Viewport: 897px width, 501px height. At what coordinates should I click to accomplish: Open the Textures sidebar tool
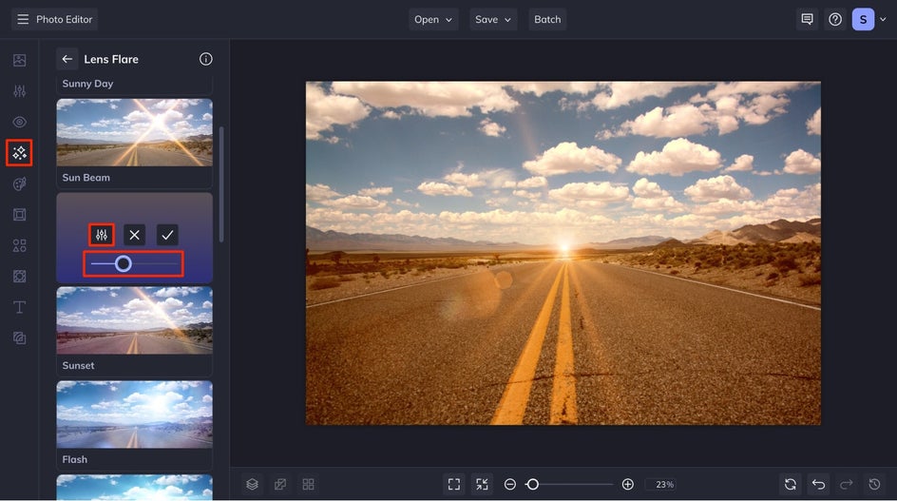[x=19, y=277]
